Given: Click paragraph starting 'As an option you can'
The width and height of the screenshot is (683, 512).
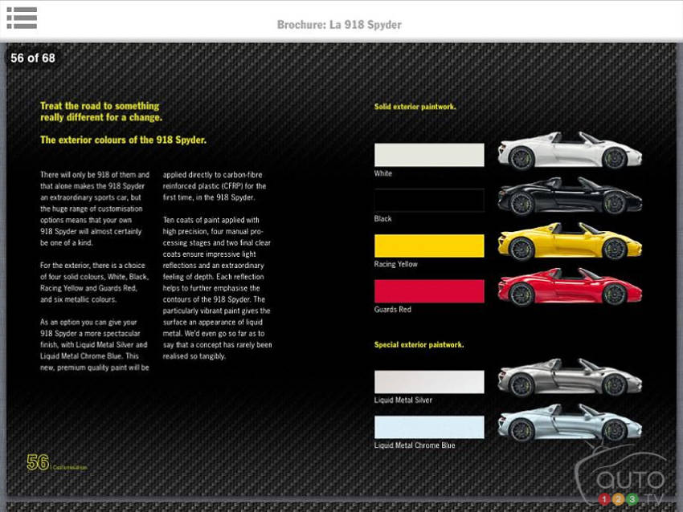Looking at the screenshot, I should (x=95, y=345).
